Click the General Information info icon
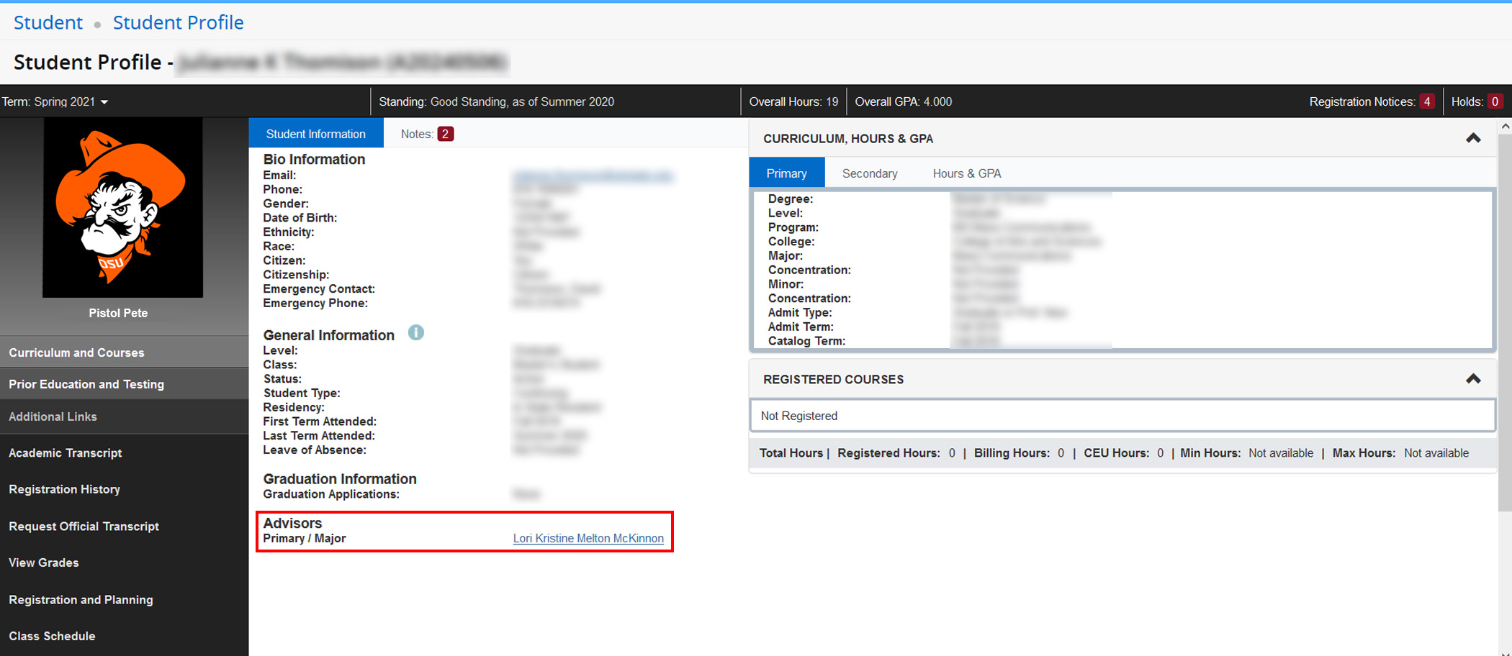This screenshot has height=656, width=1512. (x=416, y=333)
